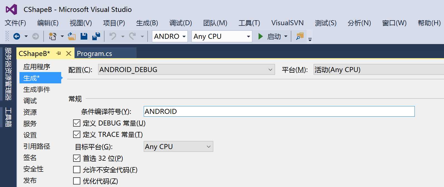Select the 设置 properties page

pos(30,135)
